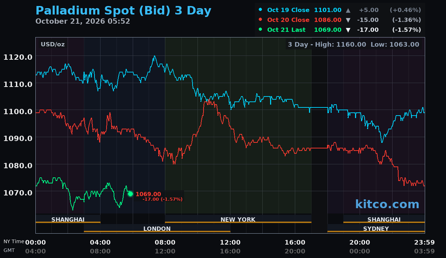Click the Low: 1063.00 text
The height and width of the screenshot is (258, 446).
pyautogui.click(x=395, y=45)
